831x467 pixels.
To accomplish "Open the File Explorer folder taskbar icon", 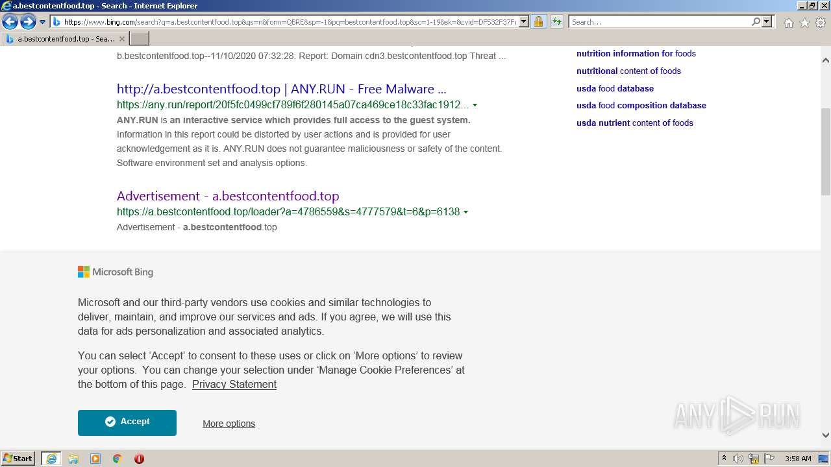I will 73,459.
